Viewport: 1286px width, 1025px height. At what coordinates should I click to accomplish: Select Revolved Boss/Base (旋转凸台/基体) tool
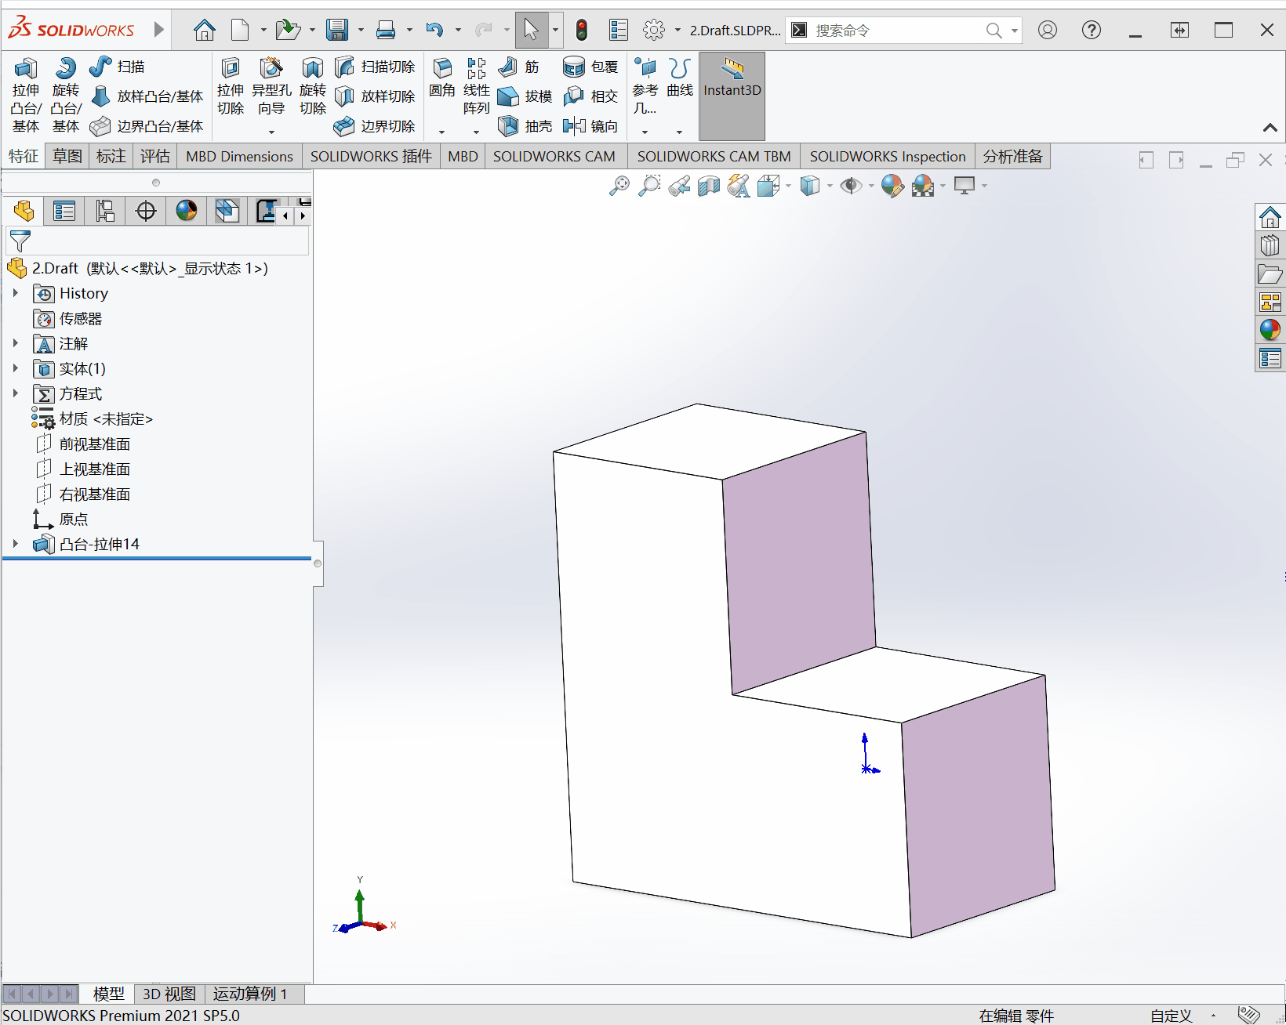pos(66,95)
